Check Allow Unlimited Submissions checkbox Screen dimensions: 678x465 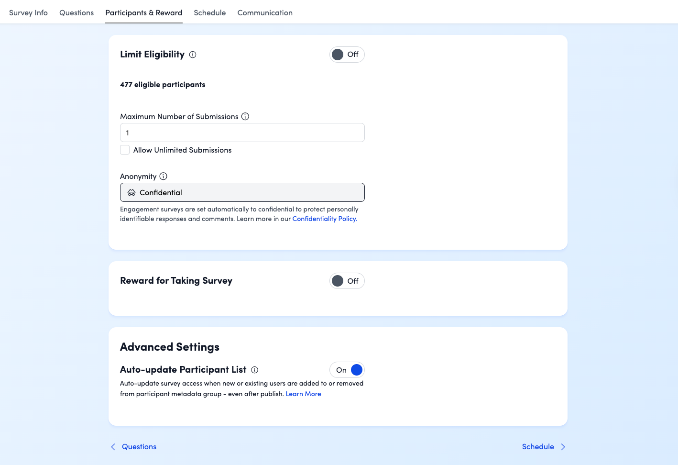click(x=125, y=150)
